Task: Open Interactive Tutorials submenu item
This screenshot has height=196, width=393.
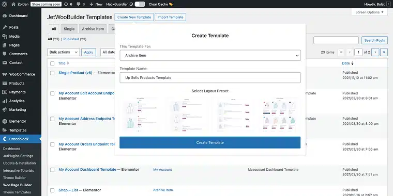Action: 18,171
